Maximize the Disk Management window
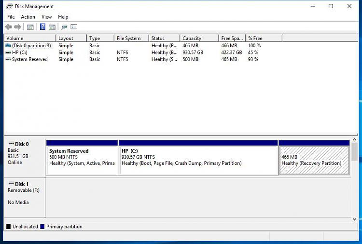This screenshot has height=244, width=362. [x=331, y=6]
